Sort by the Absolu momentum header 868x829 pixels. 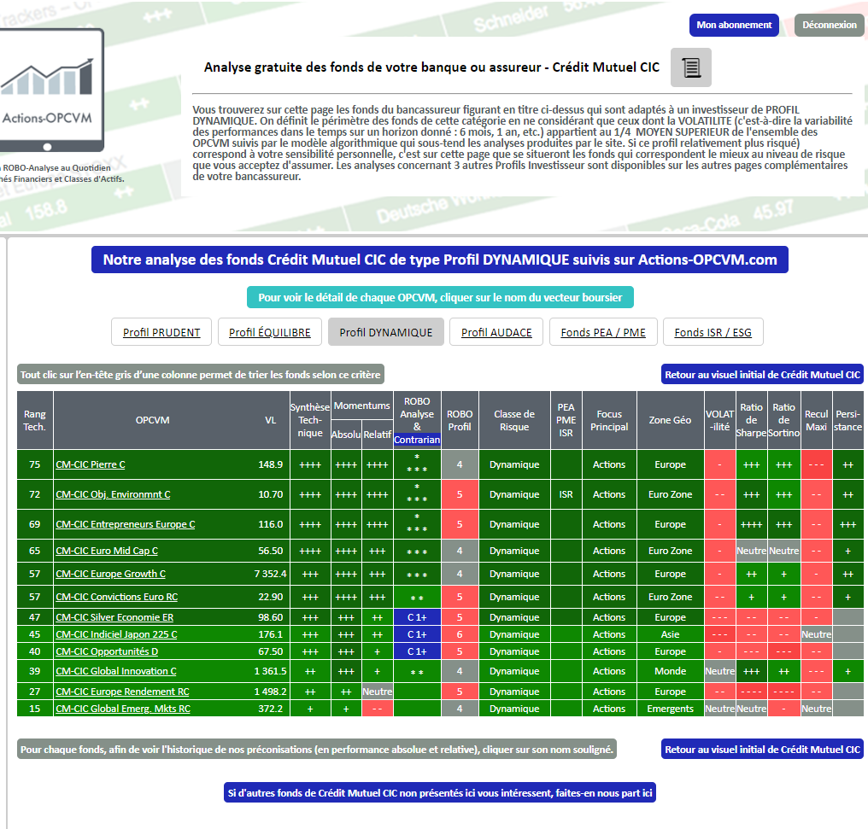coord(346,435)
